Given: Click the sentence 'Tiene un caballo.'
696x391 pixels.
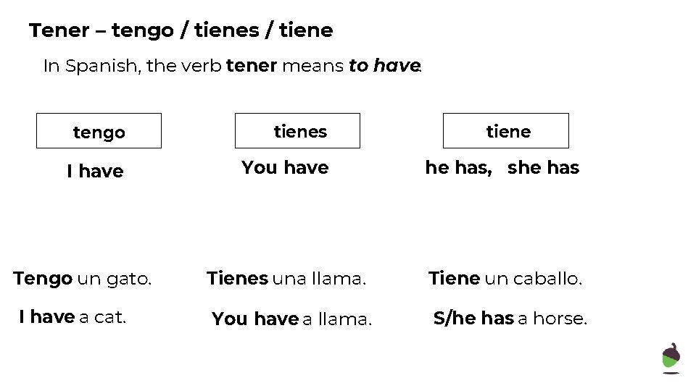Looking at the screenshot, I should point(505,278).
